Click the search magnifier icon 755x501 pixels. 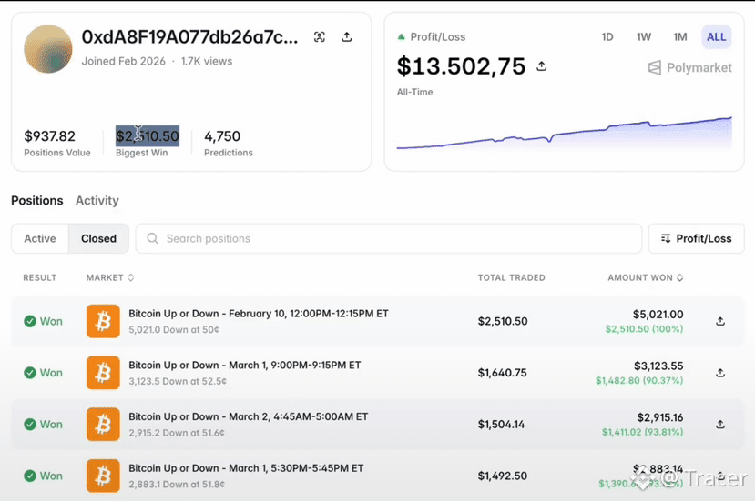(x=153, y=238)
